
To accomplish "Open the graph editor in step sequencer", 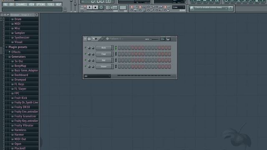I will coord(163,39).
